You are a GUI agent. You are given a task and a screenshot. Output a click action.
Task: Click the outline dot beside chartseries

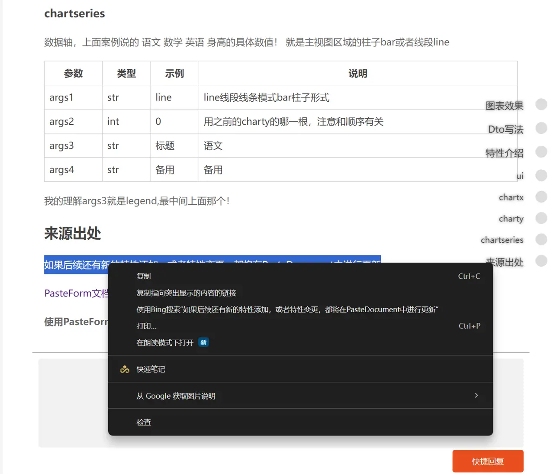click(x=541, y=239)
